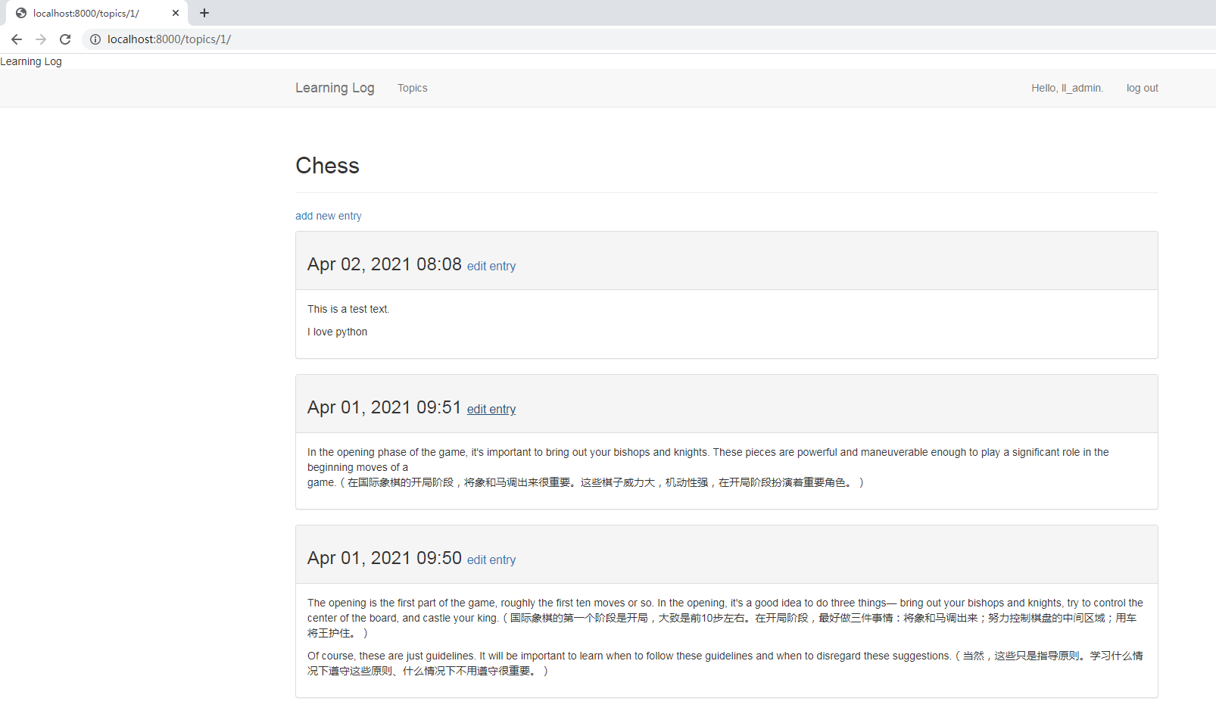Click the Chess page heading

327,166
